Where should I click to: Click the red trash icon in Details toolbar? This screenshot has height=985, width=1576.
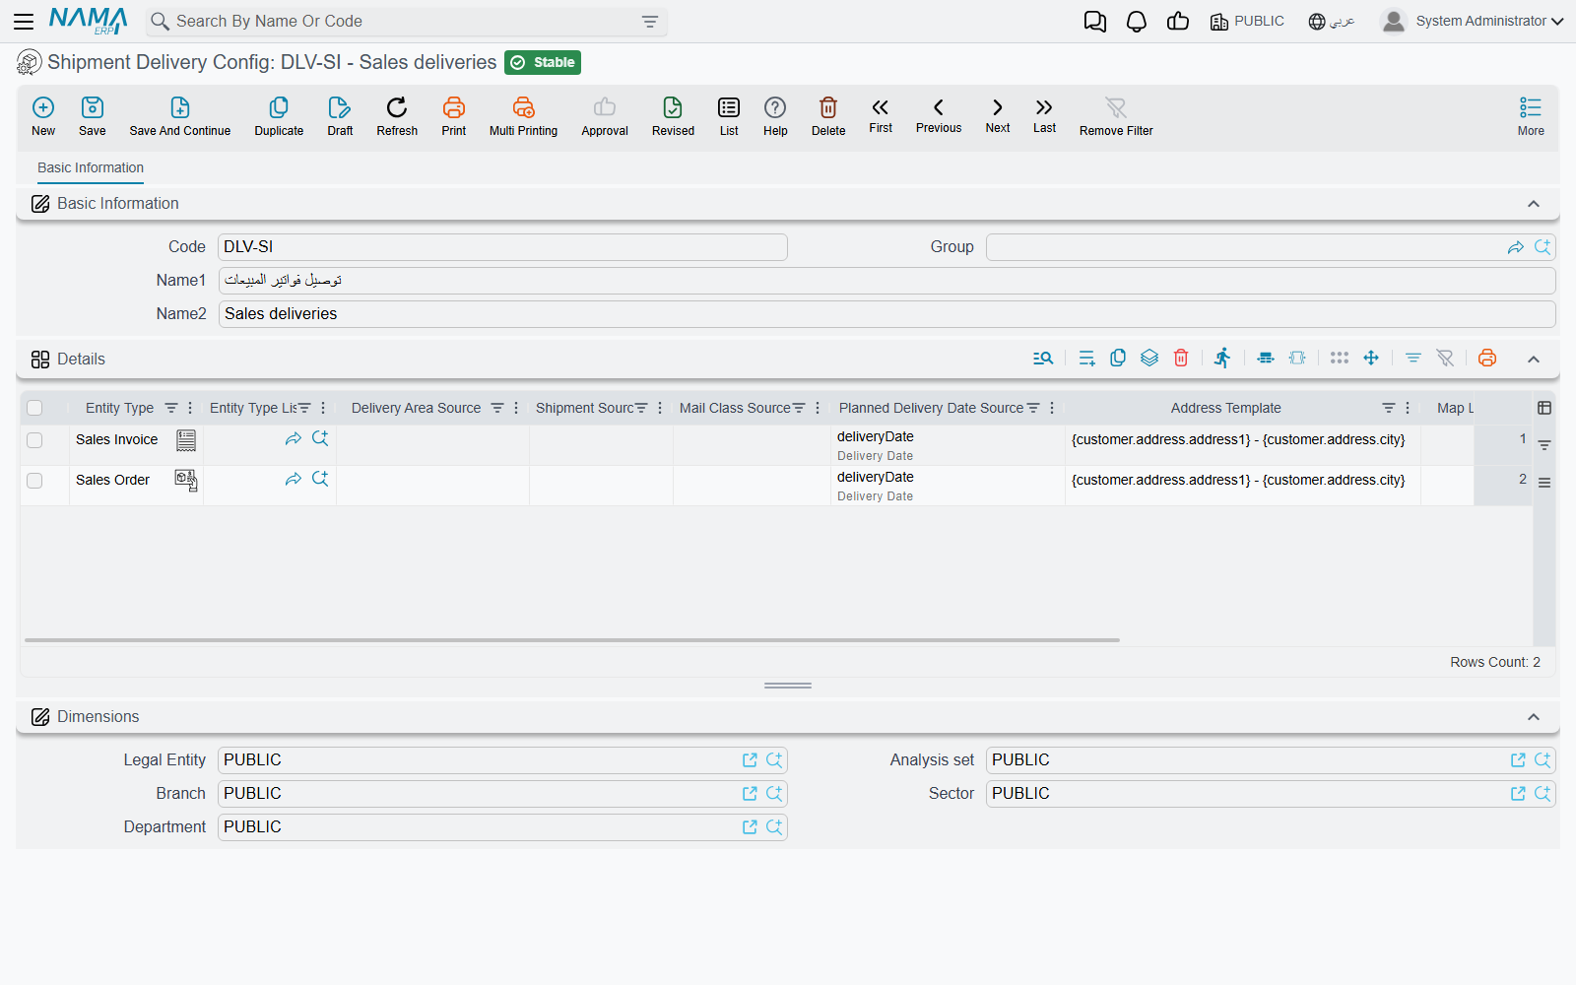pos(1181,359)
